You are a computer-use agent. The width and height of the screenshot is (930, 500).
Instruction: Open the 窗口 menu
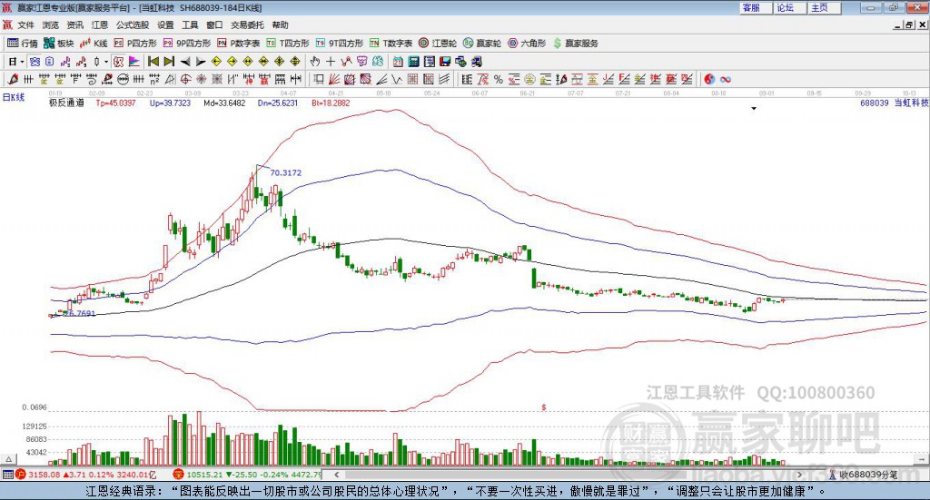214,25
